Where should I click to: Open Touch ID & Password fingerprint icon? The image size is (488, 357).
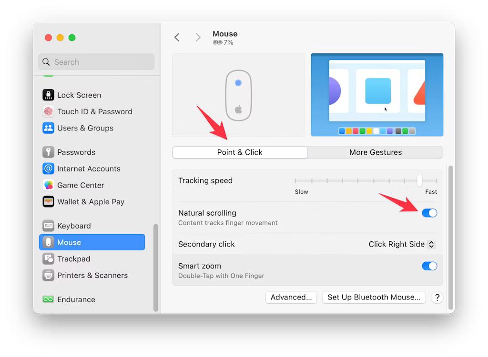(48, 111)
